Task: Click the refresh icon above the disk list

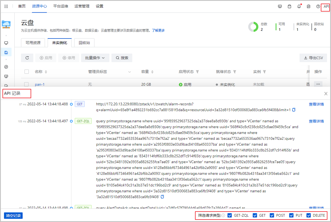Action: click(x=27, y=58)
